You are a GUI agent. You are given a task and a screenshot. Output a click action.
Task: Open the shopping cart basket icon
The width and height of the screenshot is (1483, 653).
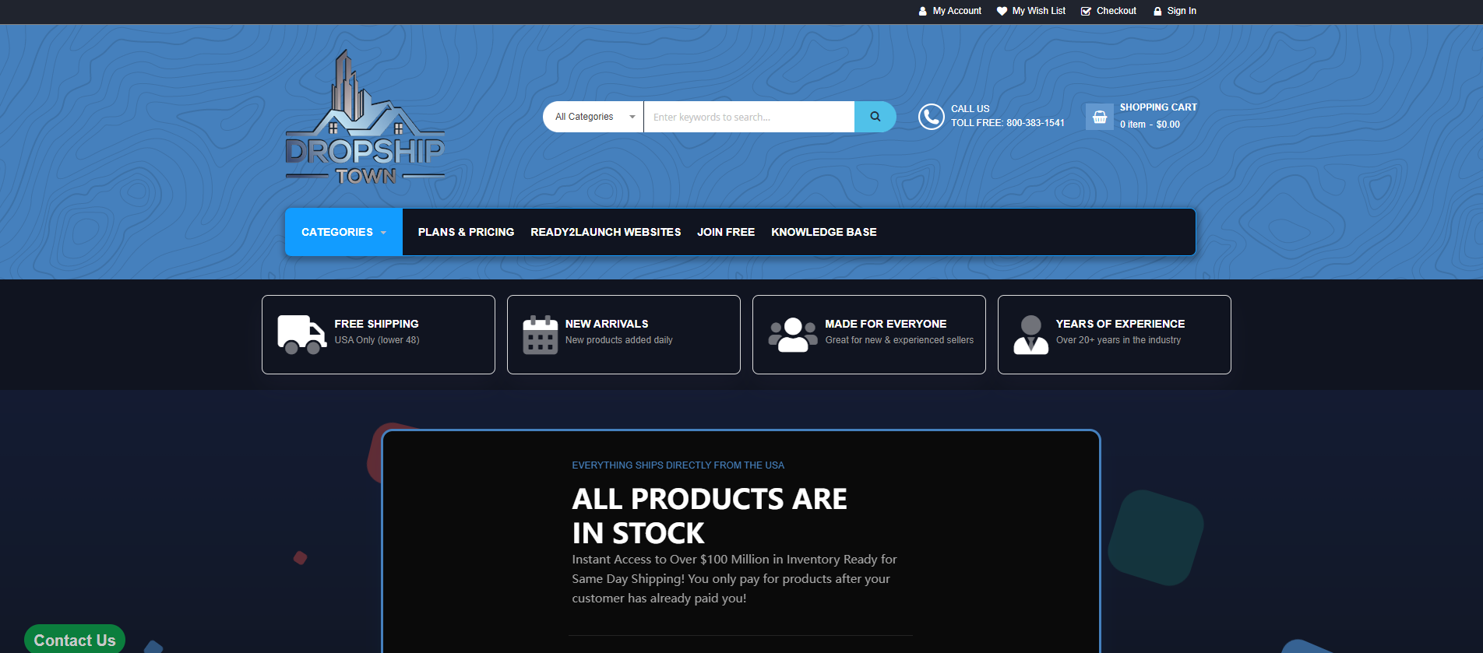pyautogui.click(x=1100, y=117)
